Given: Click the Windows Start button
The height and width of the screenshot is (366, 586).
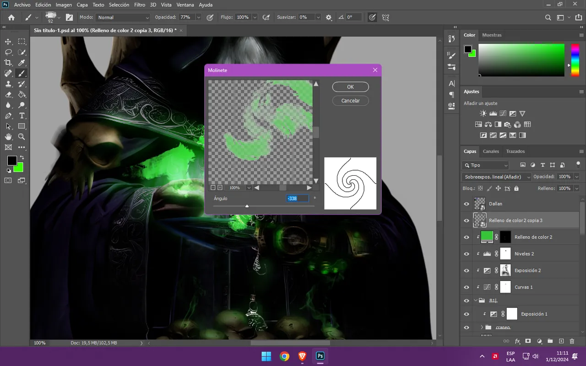Looking at the screenshot, I should coord(266,356).
